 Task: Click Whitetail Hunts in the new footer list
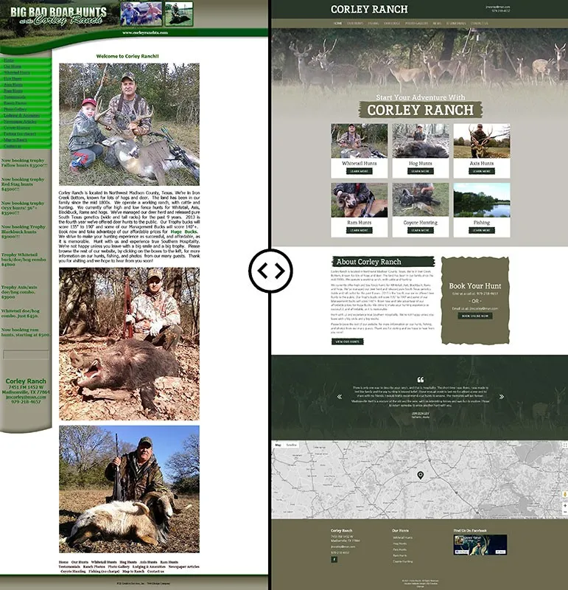pos(402,538)
